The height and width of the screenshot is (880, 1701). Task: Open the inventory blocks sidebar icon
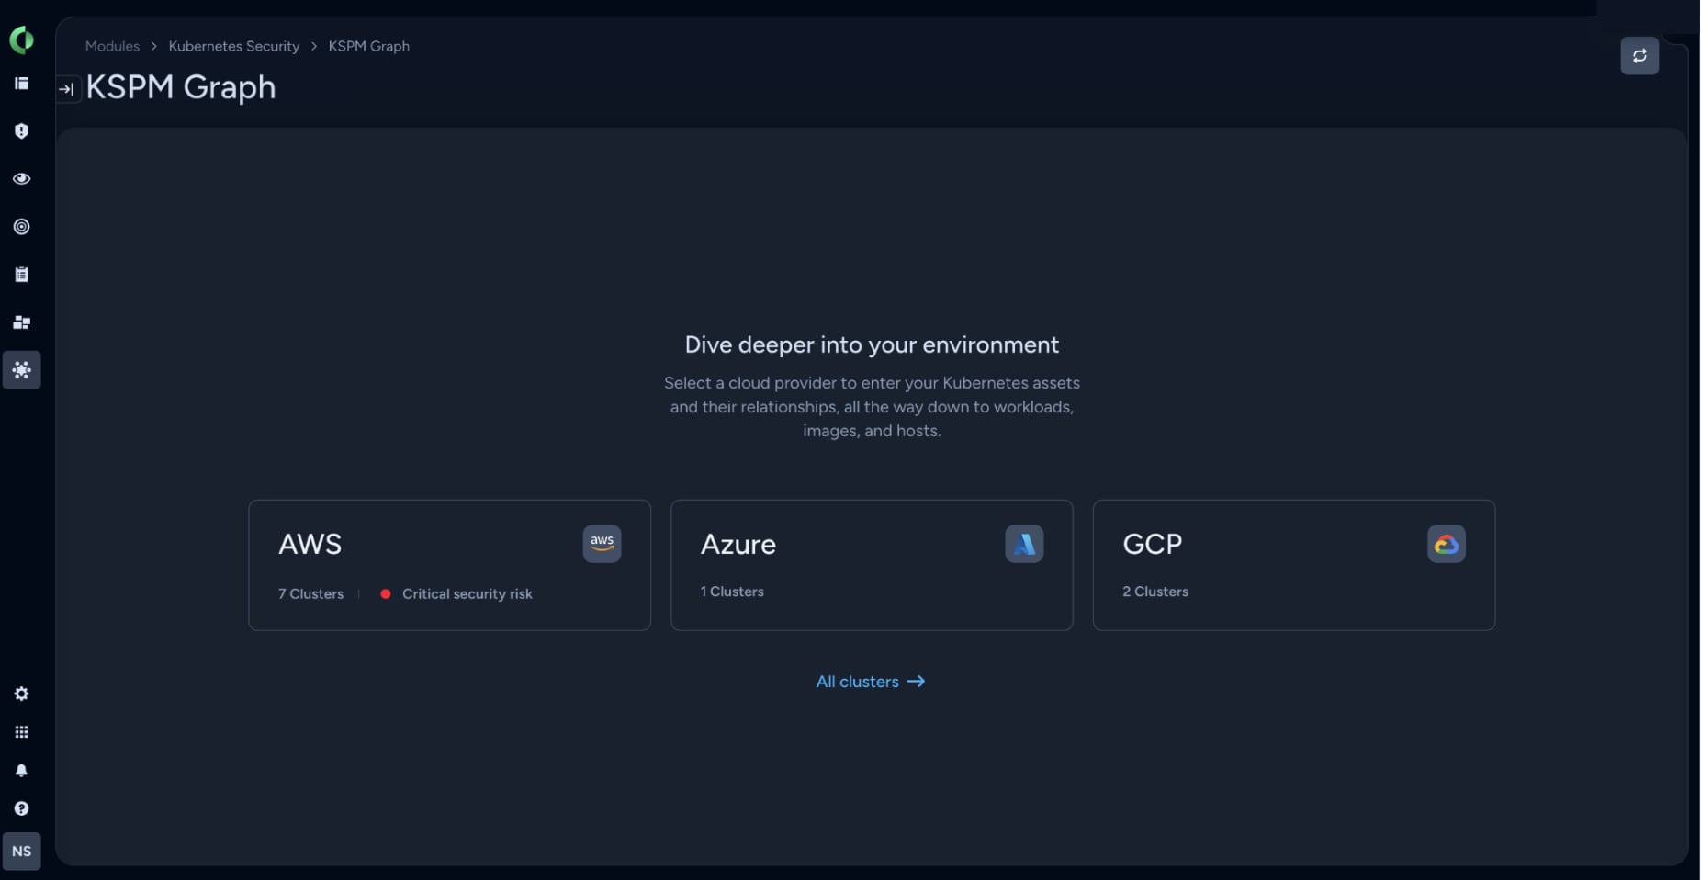click(21, 322)
